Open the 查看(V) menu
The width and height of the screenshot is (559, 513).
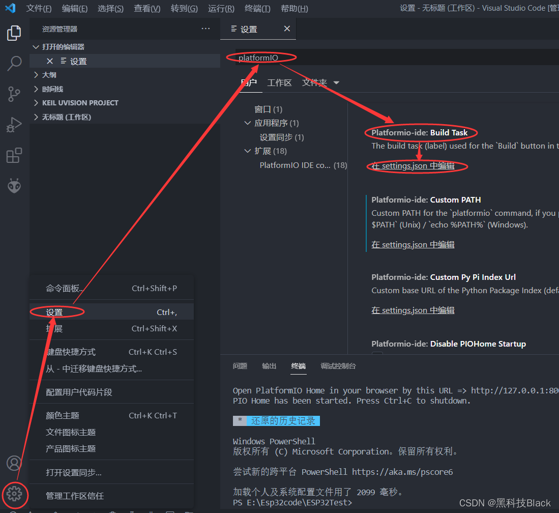[x=147, y=8]
